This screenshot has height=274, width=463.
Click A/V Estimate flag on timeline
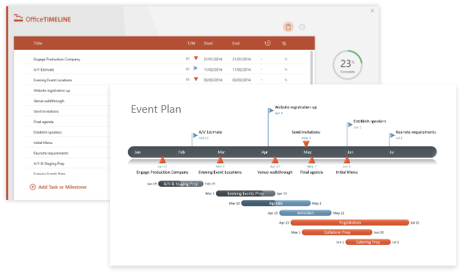[195, 135]
